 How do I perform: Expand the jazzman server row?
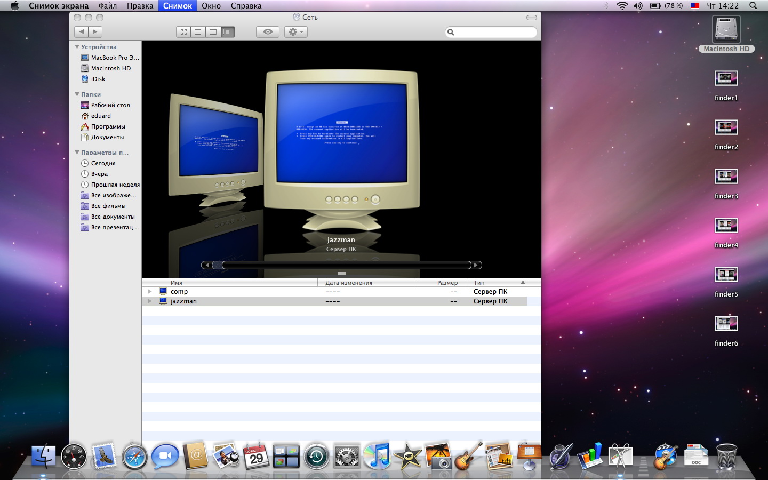pos(150,301)
